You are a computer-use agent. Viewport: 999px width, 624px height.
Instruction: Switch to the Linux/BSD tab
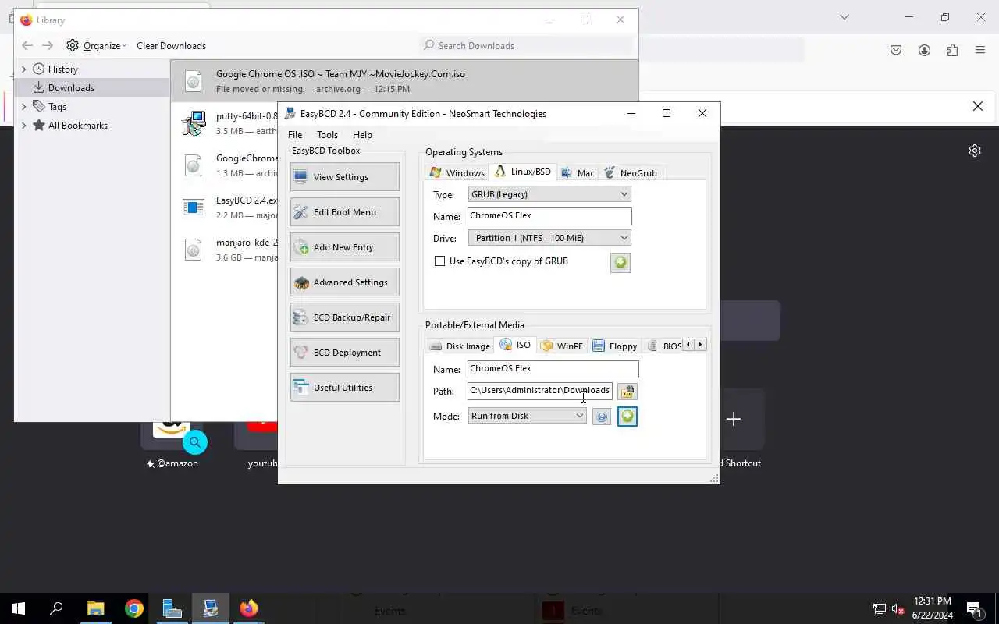[x=524, y=172]
